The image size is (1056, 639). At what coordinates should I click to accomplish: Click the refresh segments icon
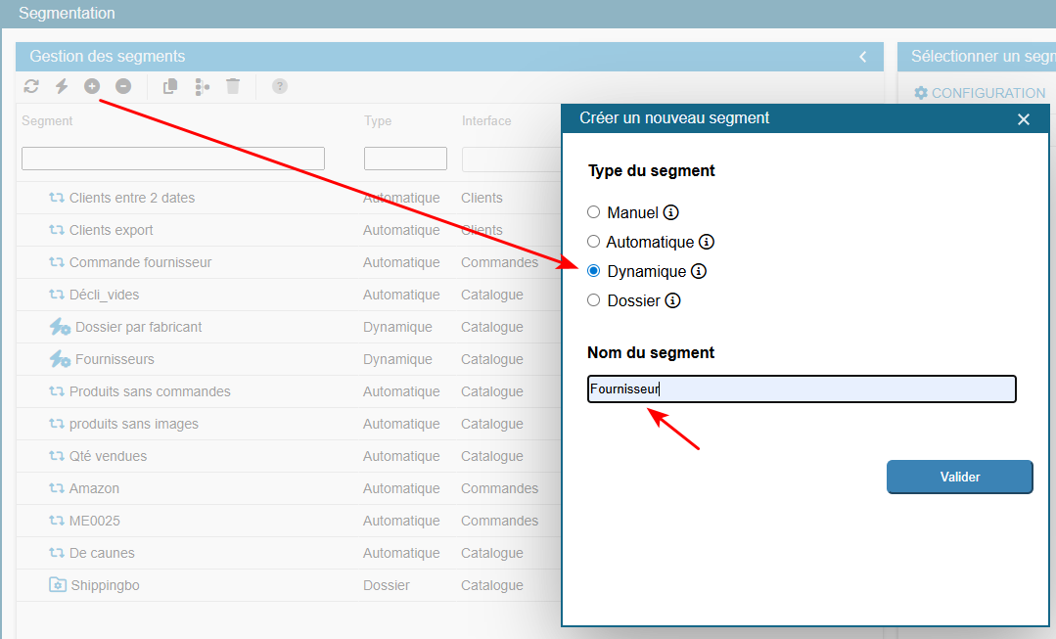click(31, 86)
